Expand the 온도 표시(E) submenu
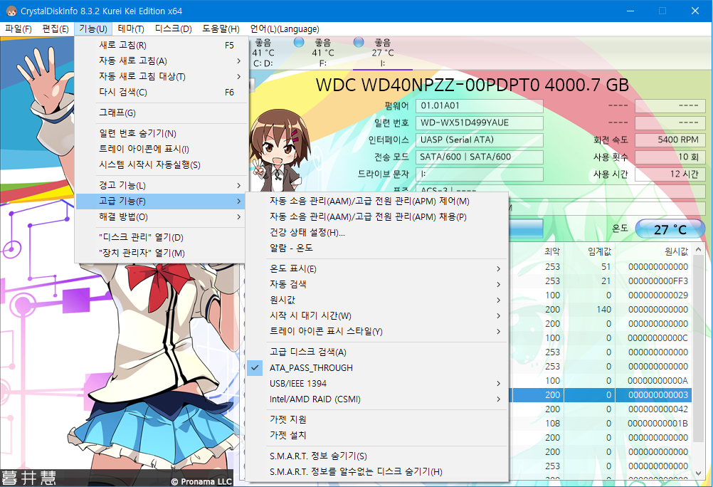The height and width of the screenshot is (487, 713). point(376,268)
